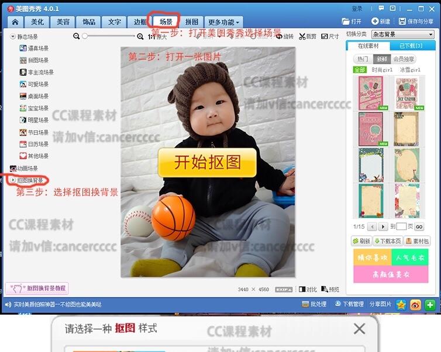Select 拼图场景 in the sidebar
Image resolution: width=441 pixels, height=352 pixels.
[x=34, y=60]
